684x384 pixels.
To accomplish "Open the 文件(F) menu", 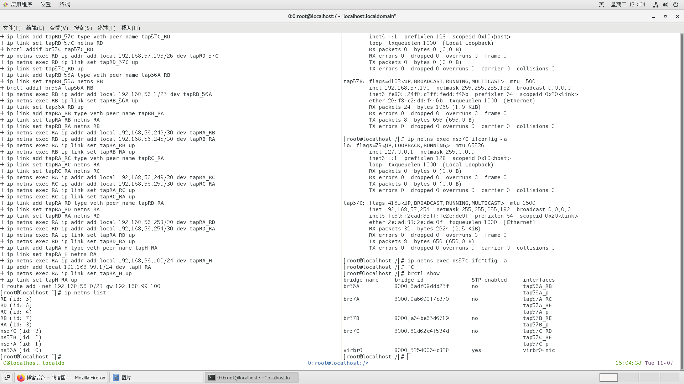I will 11,28.
